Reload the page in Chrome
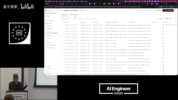Image resolution: width=178 pixels, height=100 pixels. [x=51, y=7]
